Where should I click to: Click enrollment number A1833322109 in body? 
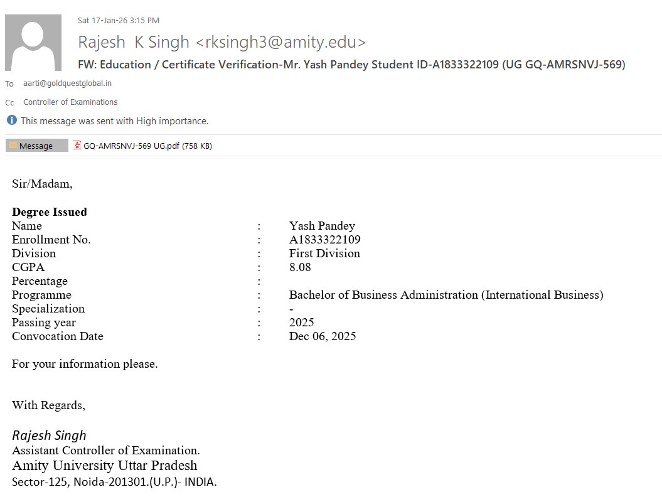pyautogui.click(x=324, y=240)
